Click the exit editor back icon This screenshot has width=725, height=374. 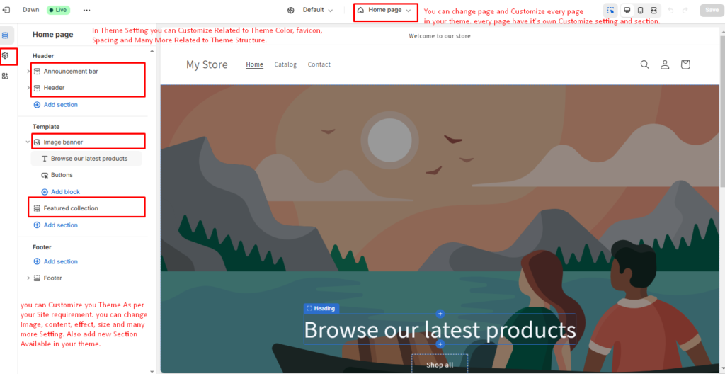click(6, 10)
